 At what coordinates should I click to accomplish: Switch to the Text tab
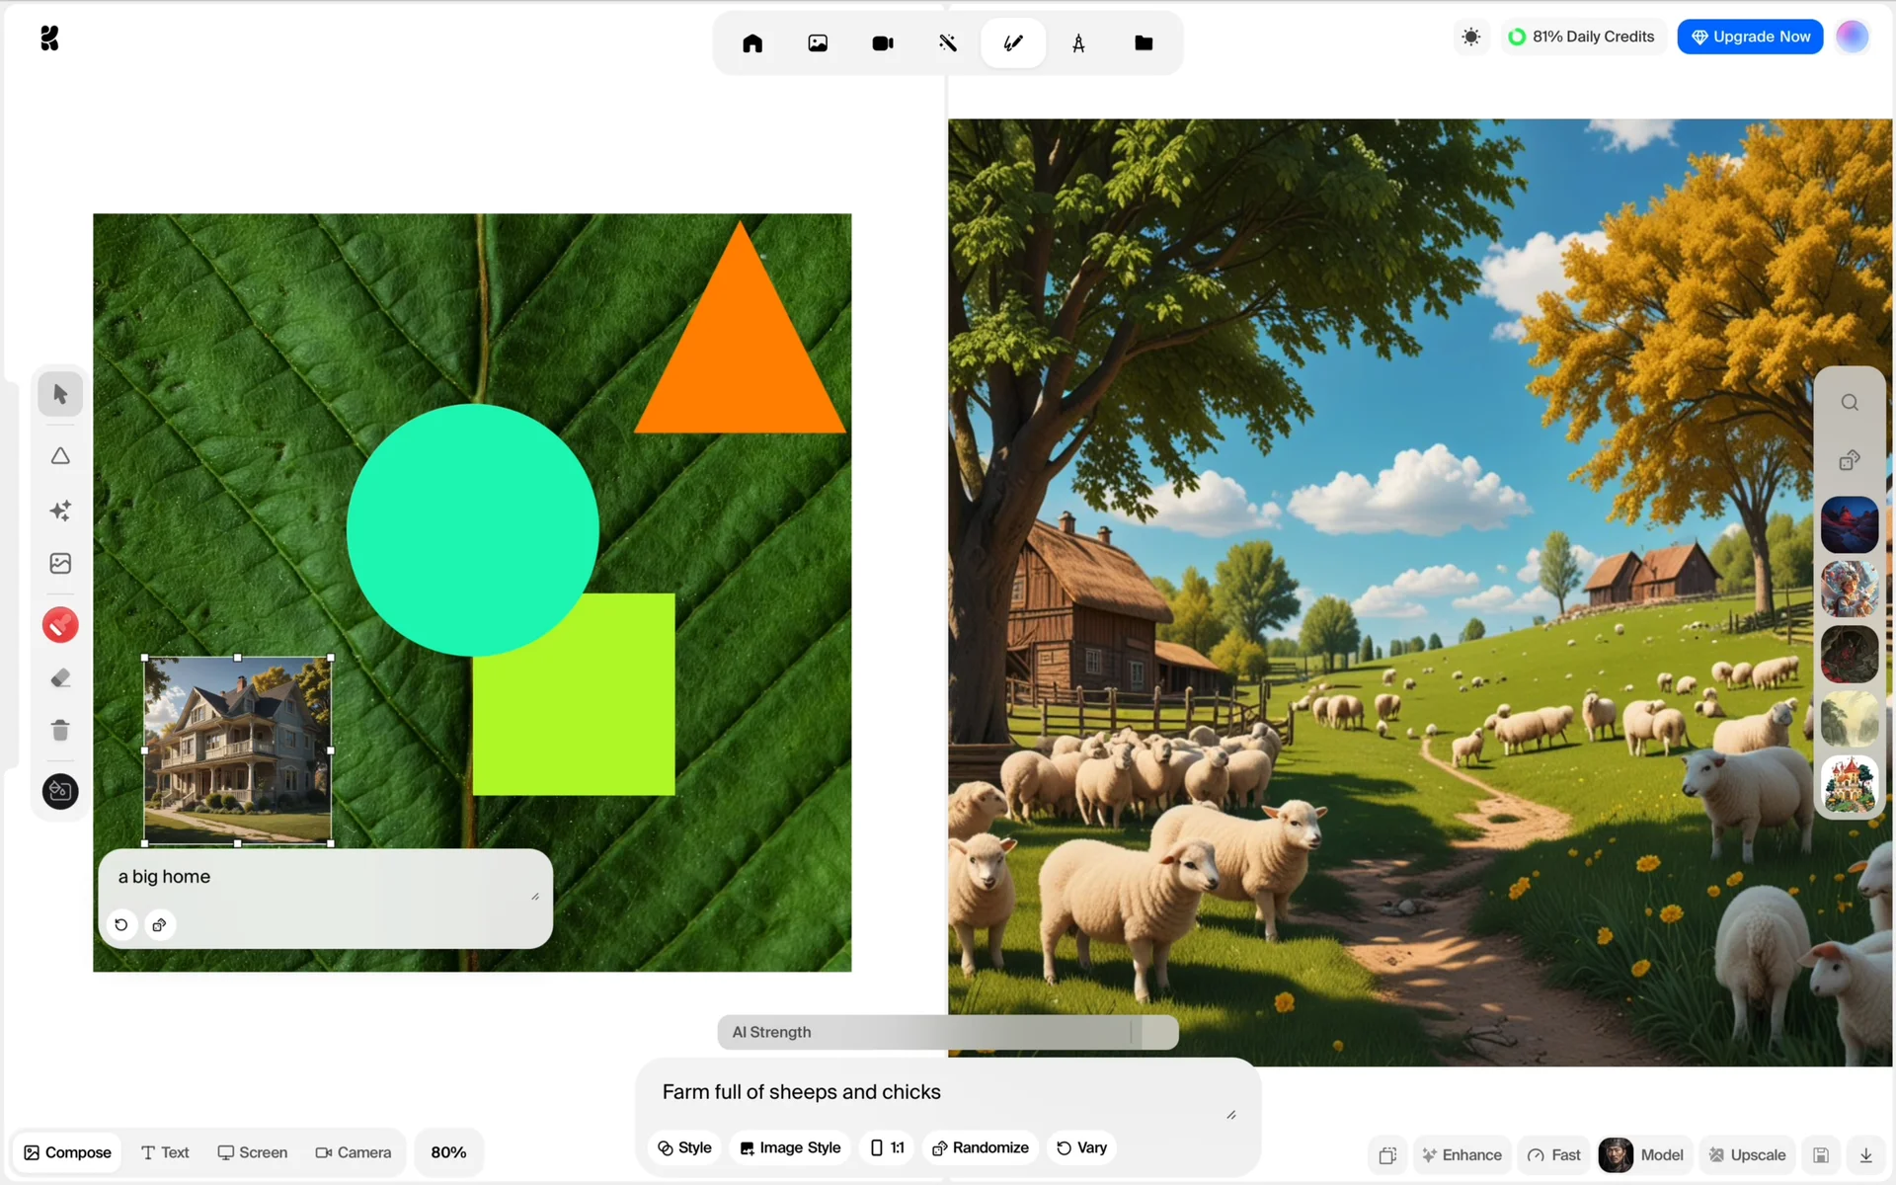coord(165,1152)
